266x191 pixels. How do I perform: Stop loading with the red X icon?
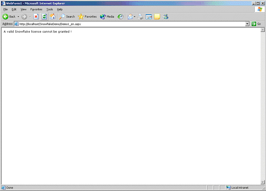[x=36, y=17]
